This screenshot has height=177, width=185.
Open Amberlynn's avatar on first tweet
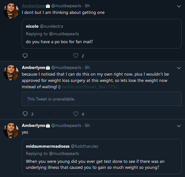tap(11, 11)
